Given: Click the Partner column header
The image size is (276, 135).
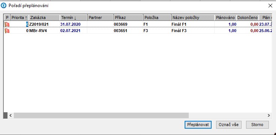Looking at the screenshot, I should coord(100,18).
